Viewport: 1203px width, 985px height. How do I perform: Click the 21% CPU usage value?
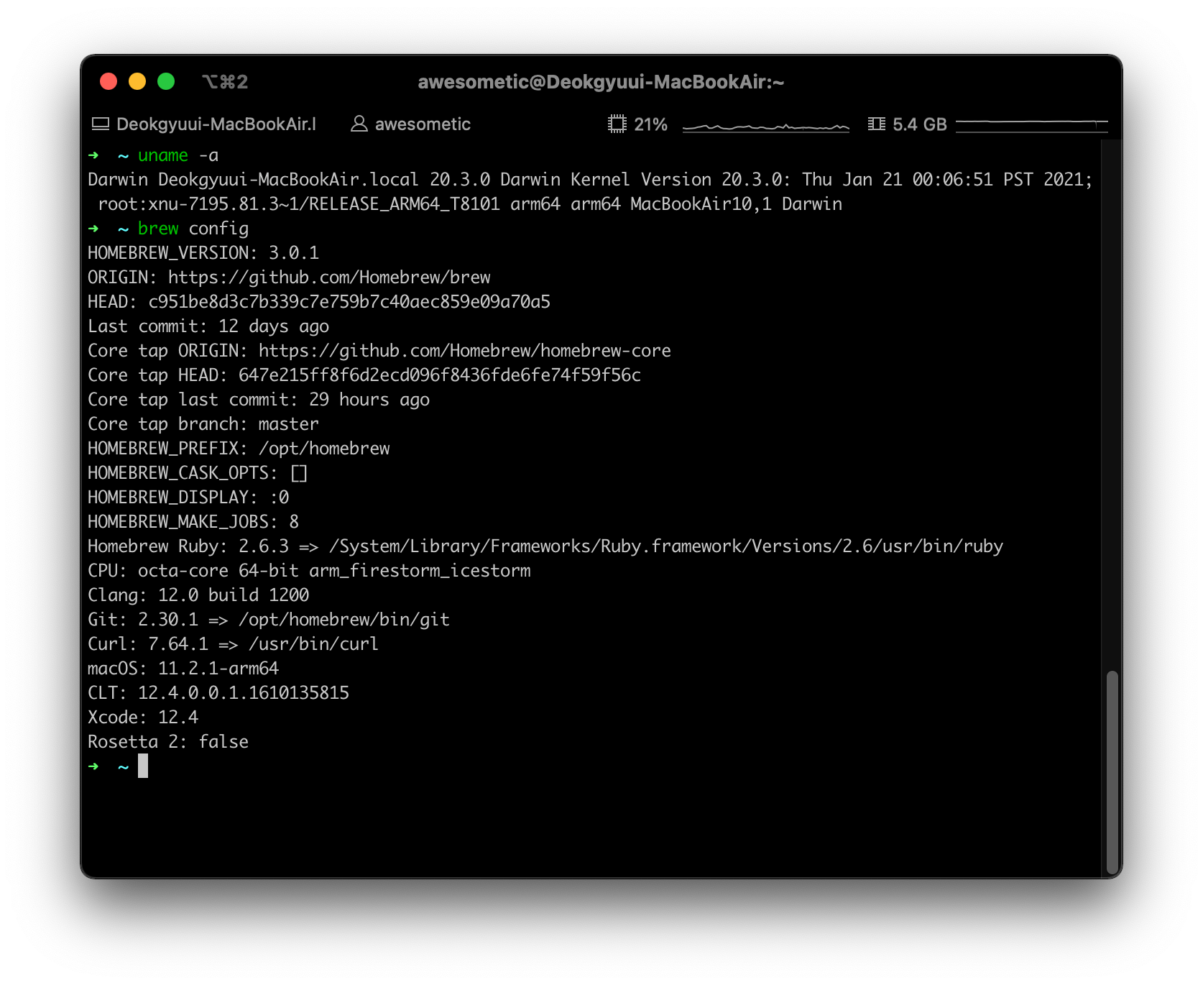click(651, 124)
